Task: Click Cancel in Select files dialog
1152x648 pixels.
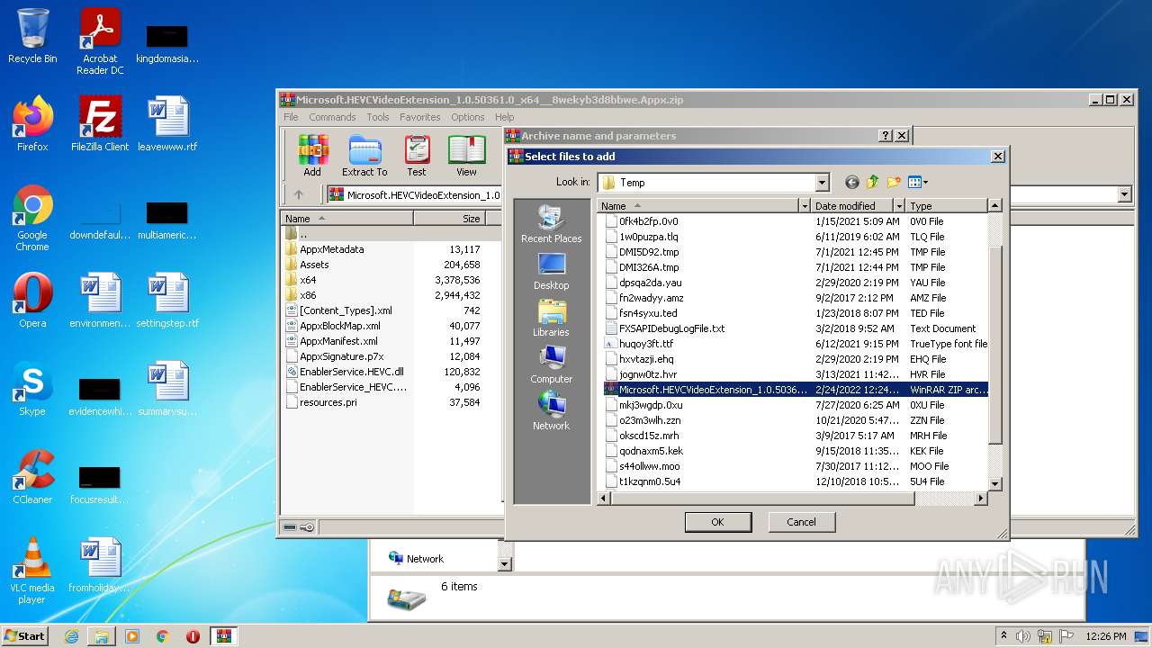Action: [x=801, y=522]
